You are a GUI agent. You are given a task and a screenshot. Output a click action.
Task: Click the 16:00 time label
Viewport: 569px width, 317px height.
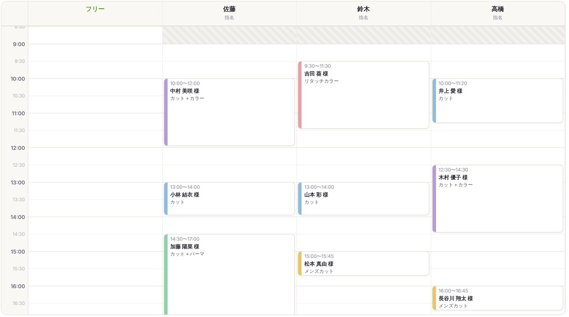click(18, 286)
